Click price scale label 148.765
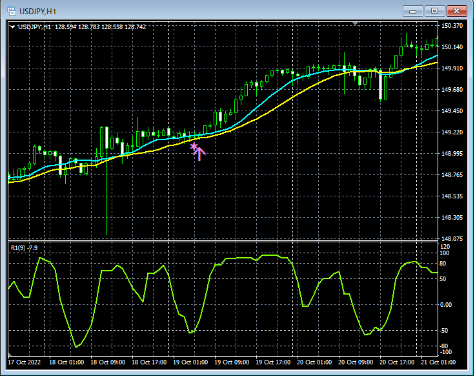The width and height of the screenshot is (475, 376). tap(452, 175)
